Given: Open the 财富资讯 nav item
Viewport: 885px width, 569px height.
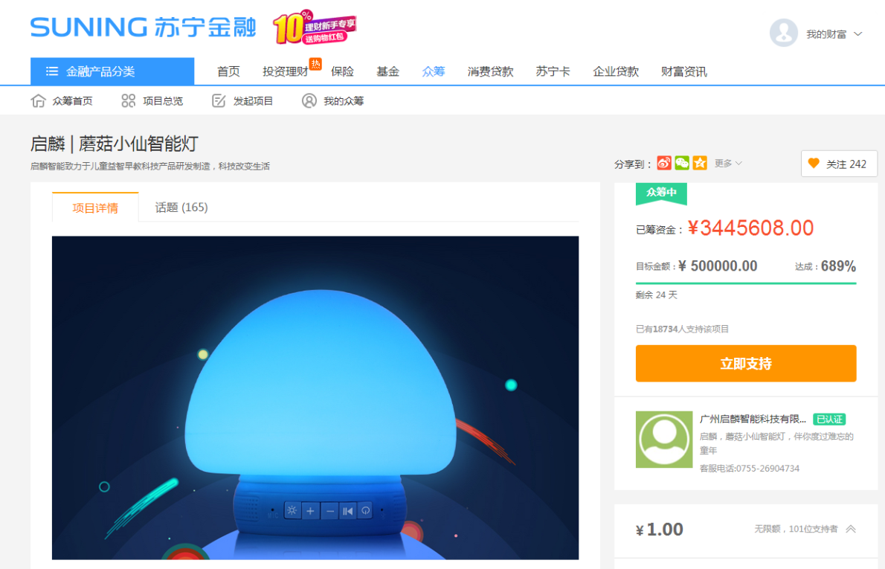Looking at the screenshot, I should coord(684,71).
